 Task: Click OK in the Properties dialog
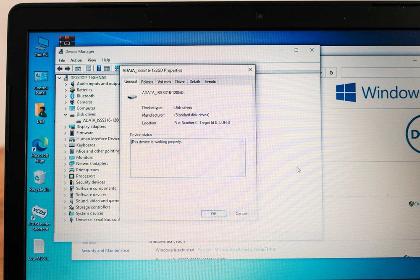(x=214, y=214)
